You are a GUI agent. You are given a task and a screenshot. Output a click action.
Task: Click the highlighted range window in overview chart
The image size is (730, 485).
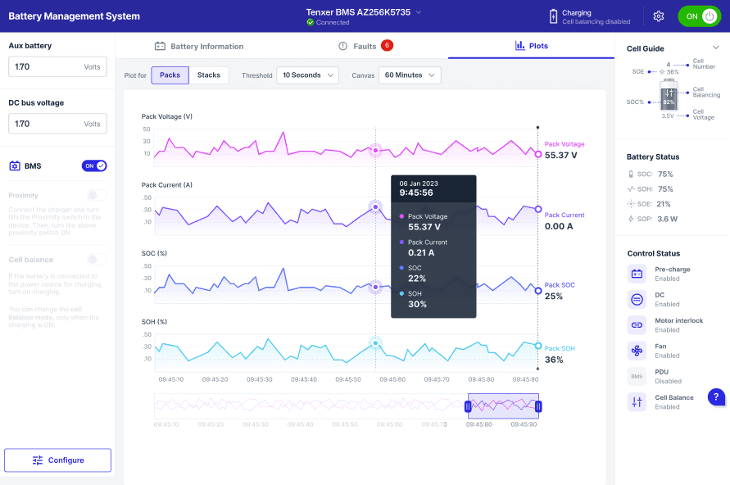click(x=503, y=406)
